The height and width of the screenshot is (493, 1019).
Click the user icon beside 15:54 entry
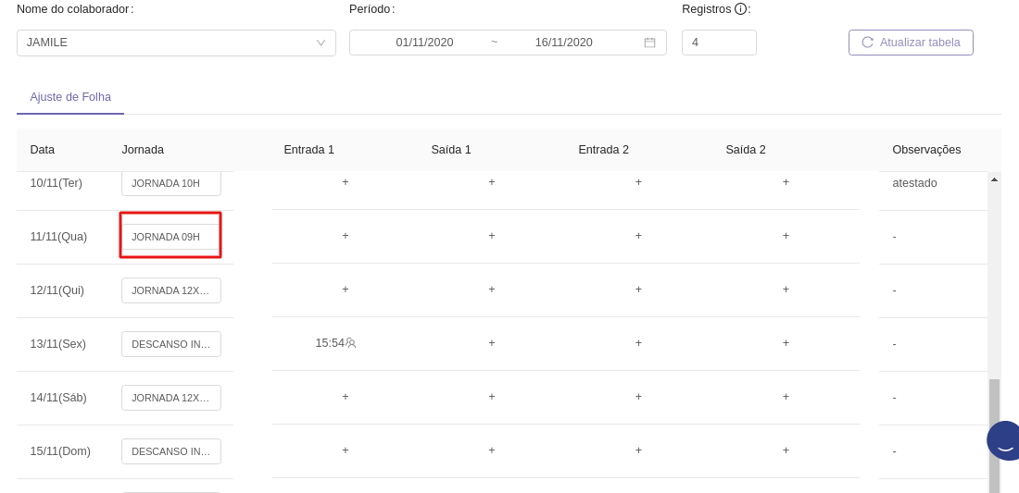point(351,343)
